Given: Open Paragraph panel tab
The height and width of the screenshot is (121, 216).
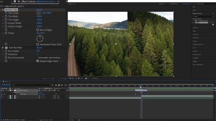Looking at the screenshot, I should click(195, 38).
